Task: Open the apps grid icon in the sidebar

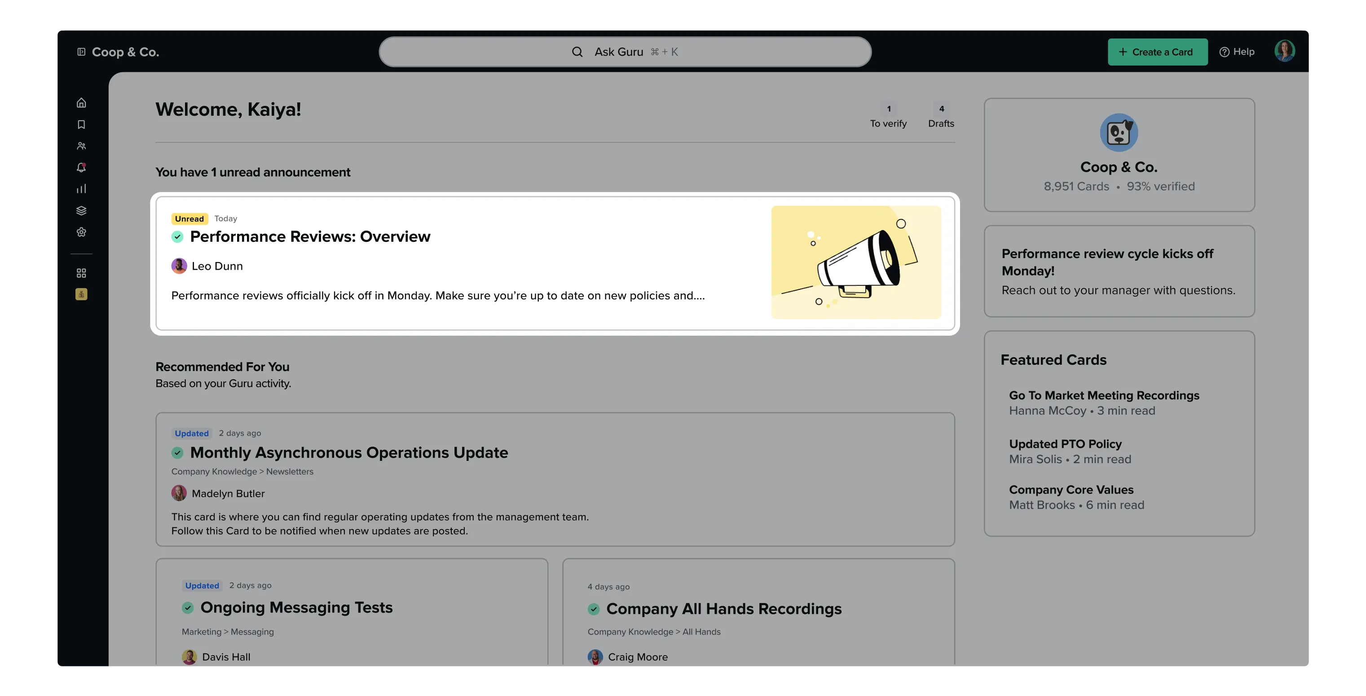Action: (x=81, y=273)
